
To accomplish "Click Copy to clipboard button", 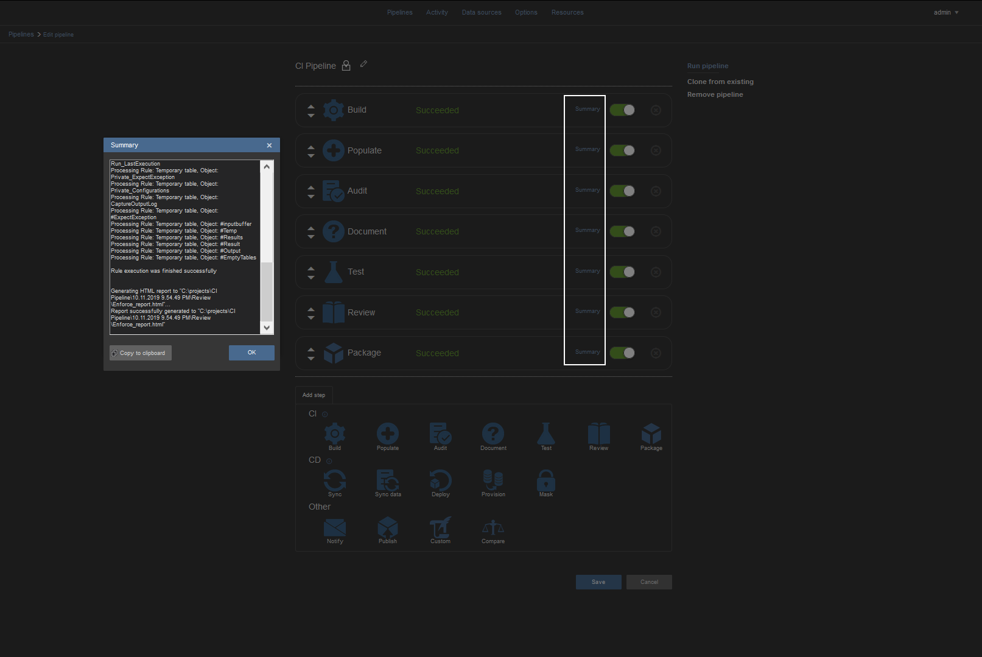I will [141, 353].
